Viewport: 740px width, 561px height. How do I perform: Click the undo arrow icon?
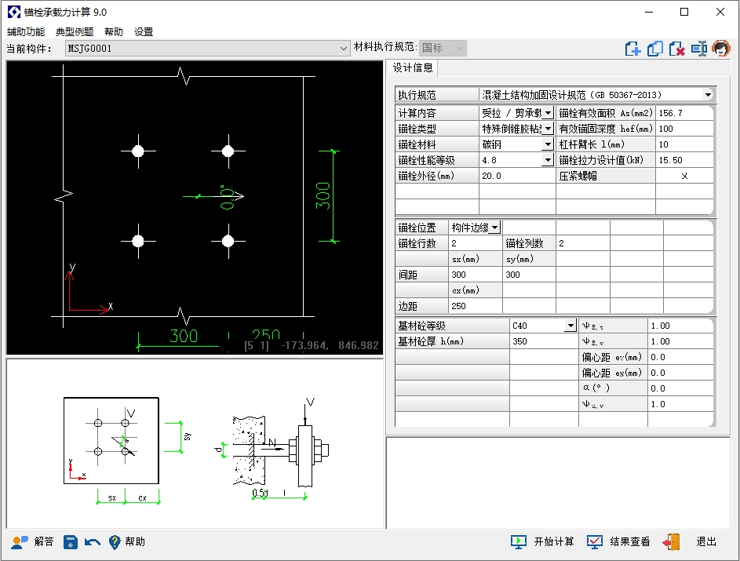click(93, 542)
